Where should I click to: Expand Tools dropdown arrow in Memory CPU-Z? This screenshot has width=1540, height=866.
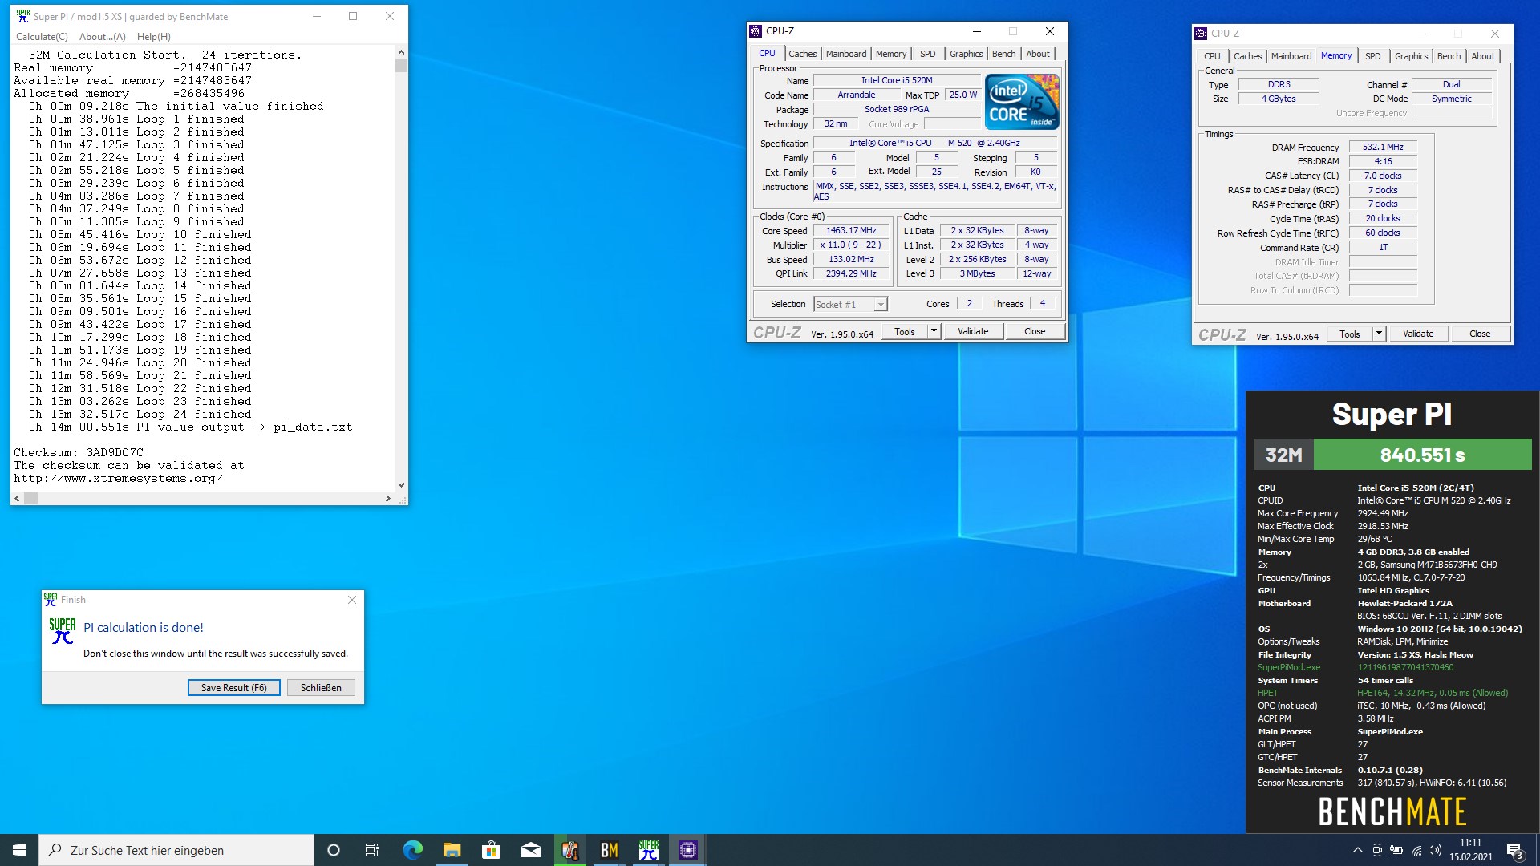[x=1379, y=334]
